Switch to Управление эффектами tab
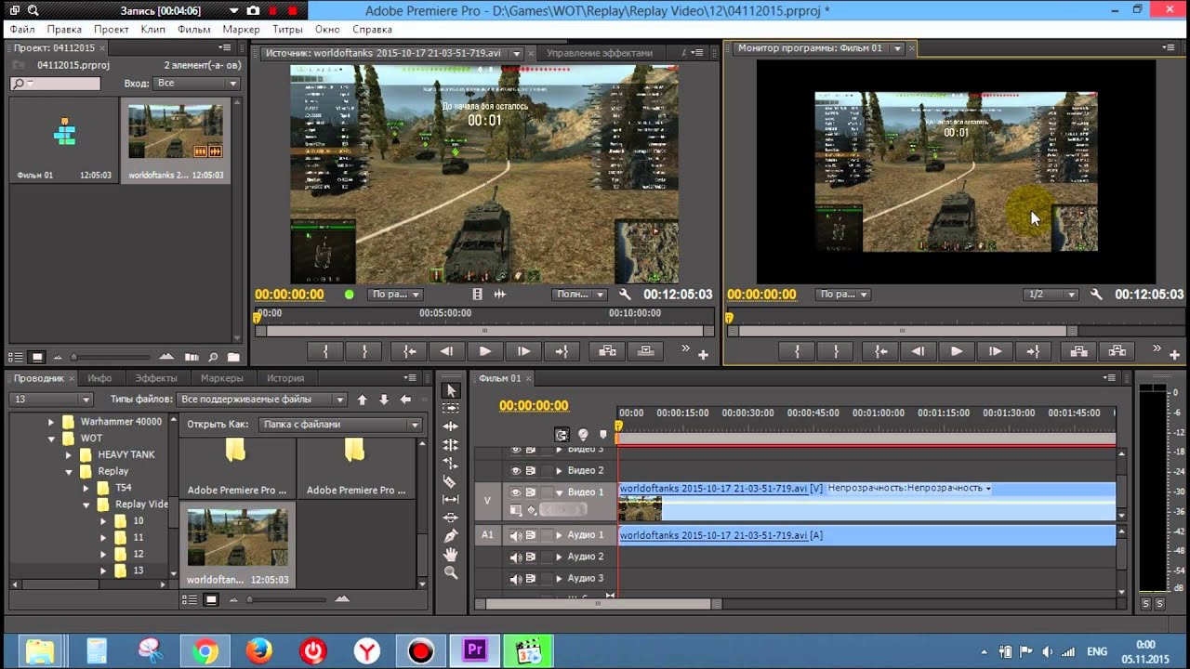Image resolution: width=1190 pixels, height=669 pixels. pos(600,53)
